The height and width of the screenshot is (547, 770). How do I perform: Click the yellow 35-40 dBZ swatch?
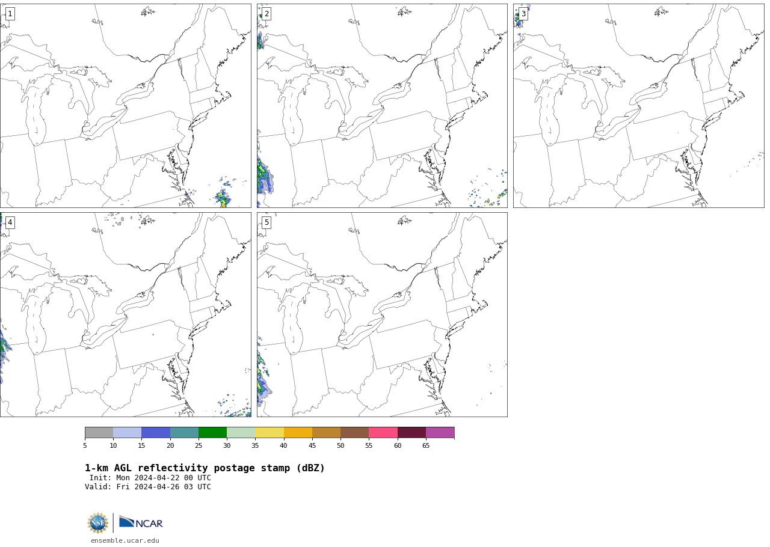coord(269,433)
